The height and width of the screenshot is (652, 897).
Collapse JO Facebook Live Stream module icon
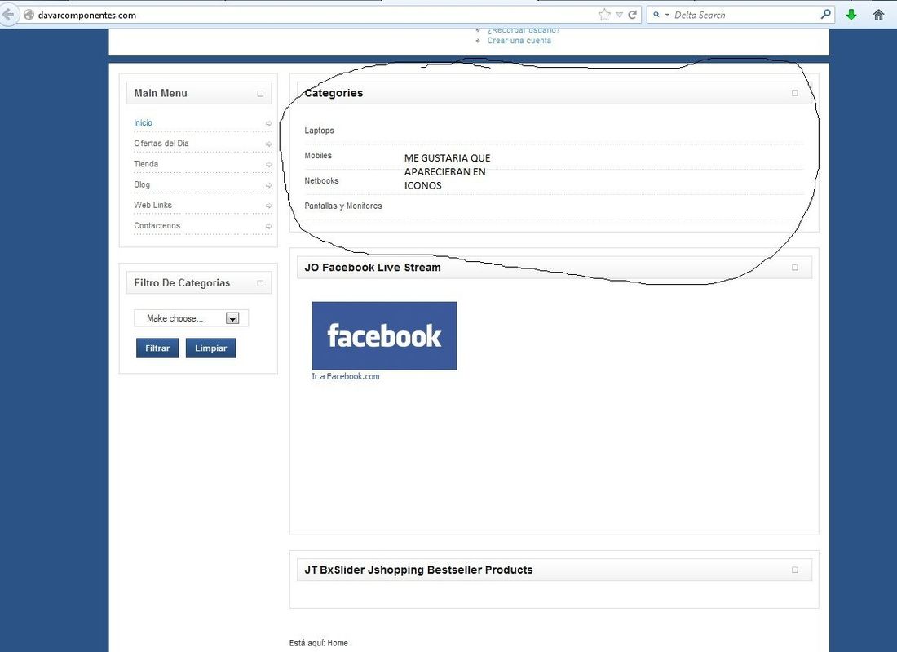794,268
